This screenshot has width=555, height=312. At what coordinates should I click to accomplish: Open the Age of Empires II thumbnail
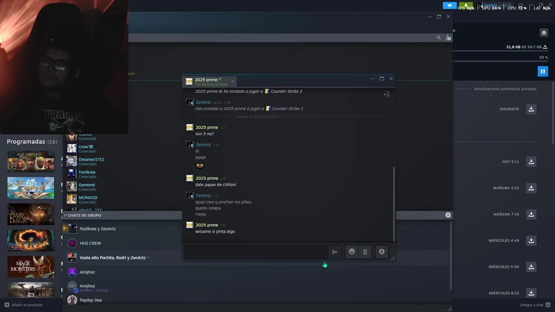(31, 162)
